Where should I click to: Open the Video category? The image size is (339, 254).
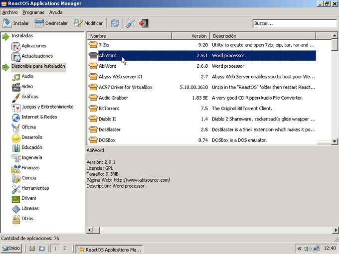point(27,86)
